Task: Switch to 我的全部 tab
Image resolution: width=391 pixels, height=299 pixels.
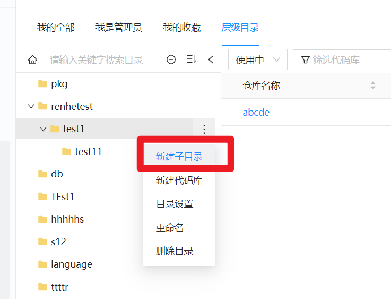Action: [x=56, y=28]
